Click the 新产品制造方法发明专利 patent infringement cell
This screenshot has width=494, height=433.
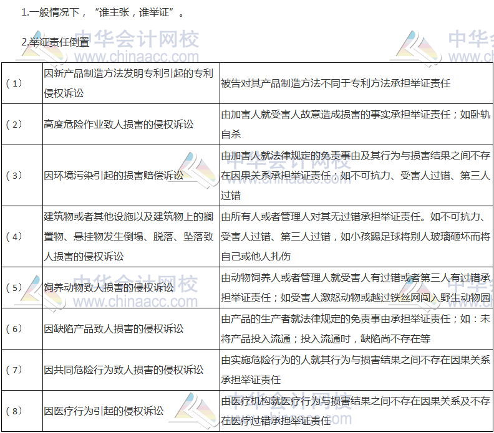(128, 83)
